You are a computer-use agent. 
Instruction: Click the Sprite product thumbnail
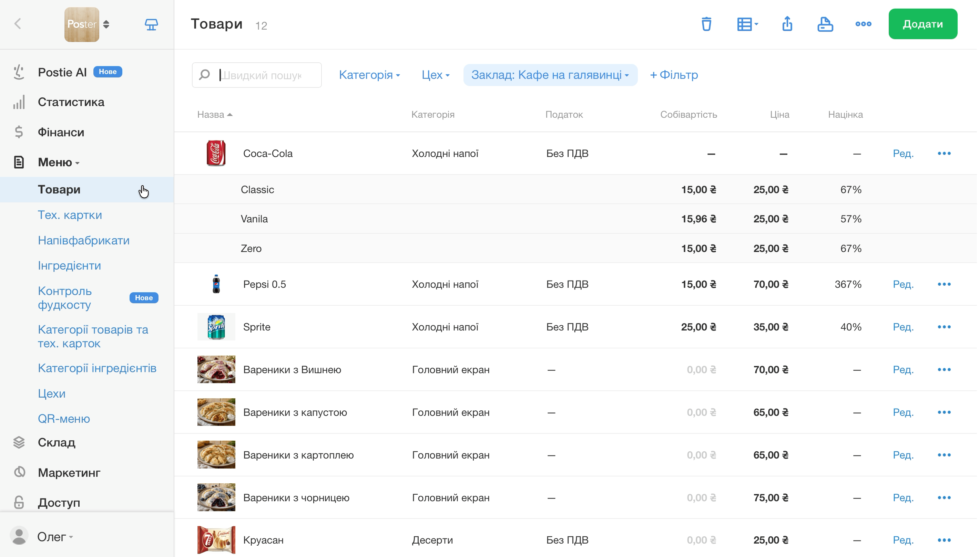(x=216, y=327)
